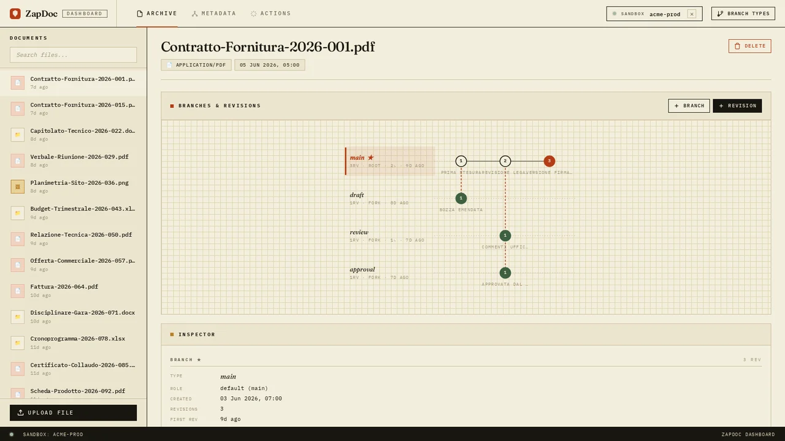Click image icon of Planimetria-Sito-2026-036.png
This screenshot has width=785, height=441.
pyautogui.click(x=18, y=186)
